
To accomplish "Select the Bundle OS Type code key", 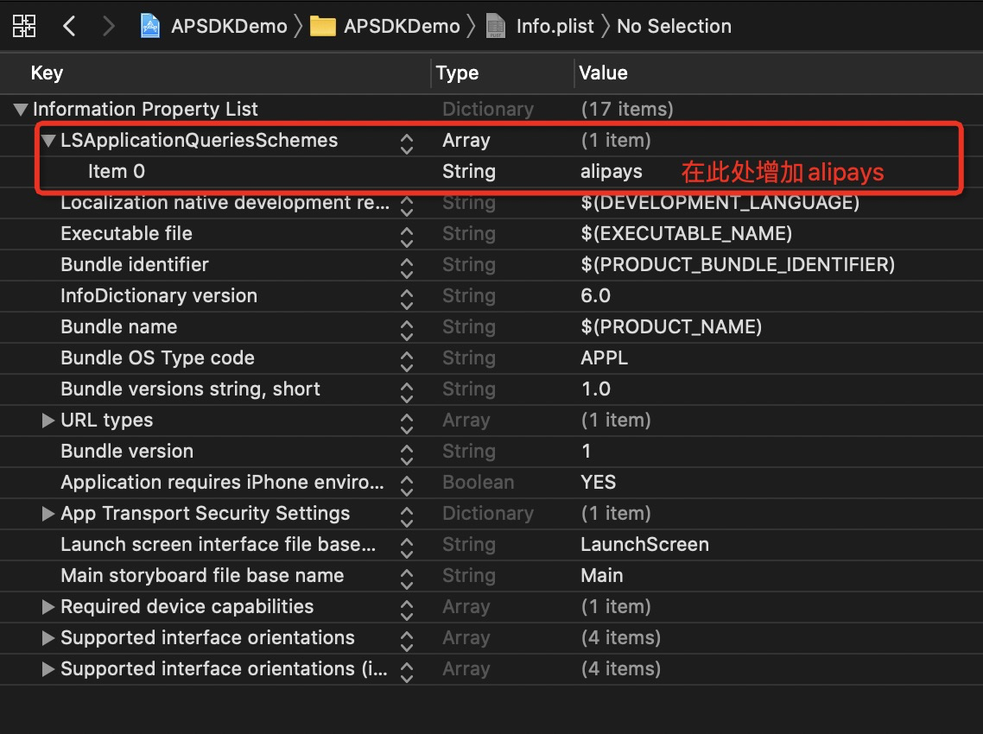I will [158, 358].
